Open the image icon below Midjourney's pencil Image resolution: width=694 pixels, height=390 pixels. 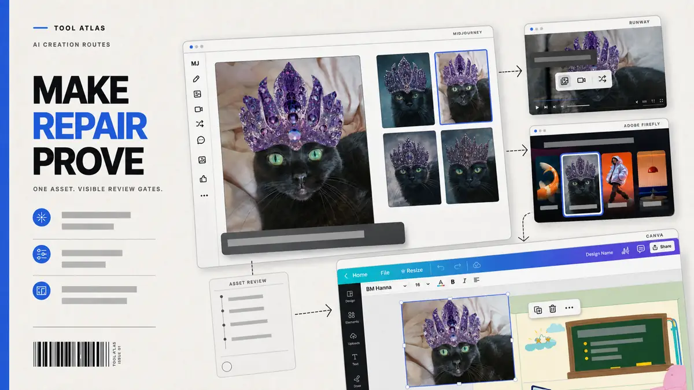coord(197,94)
